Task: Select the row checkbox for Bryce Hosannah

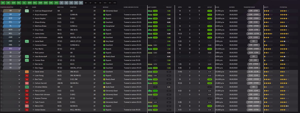Action: tap(1, 15)
